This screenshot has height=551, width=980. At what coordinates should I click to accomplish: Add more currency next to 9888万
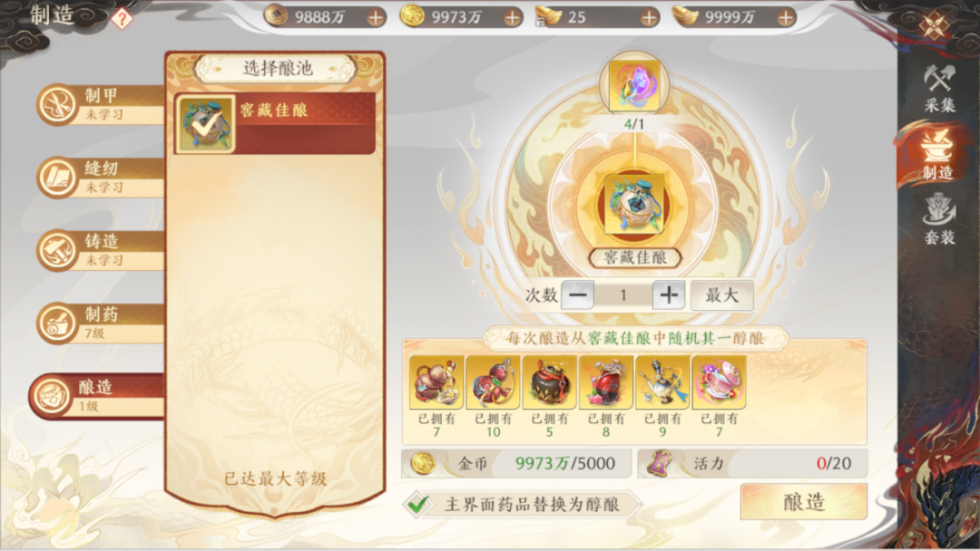click(x=376, y=17)
